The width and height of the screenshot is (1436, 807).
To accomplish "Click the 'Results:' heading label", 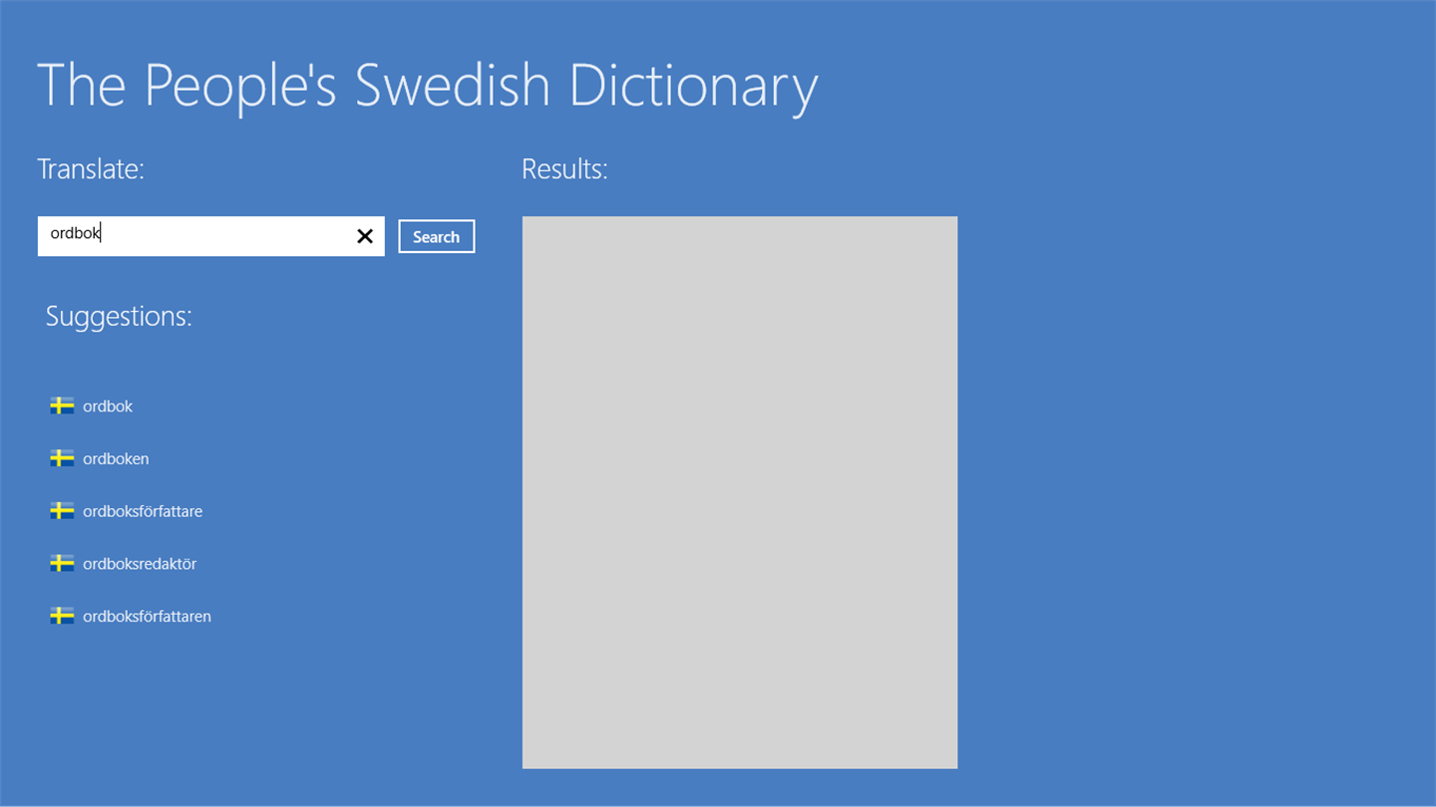I will point(564,169).
